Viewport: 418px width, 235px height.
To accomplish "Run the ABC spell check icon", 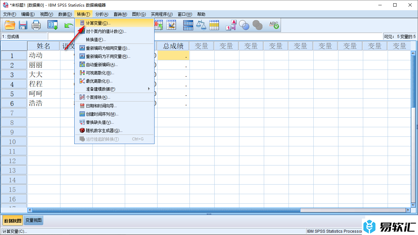I will [274, 25].
